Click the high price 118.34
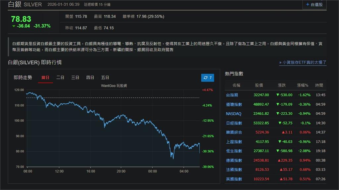Image resolution: width=339 pixels, height=190 pixels. [110, 17]
